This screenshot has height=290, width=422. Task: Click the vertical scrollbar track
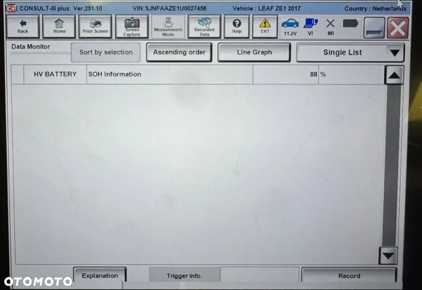click(x=391, y=165)
